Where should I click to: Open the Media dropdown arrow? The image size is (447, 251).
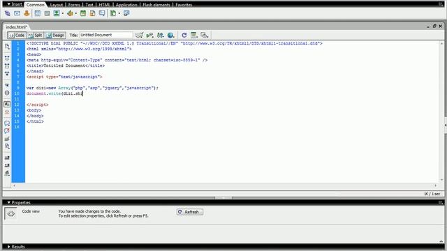pyautogui.click(x=76, y=13)
